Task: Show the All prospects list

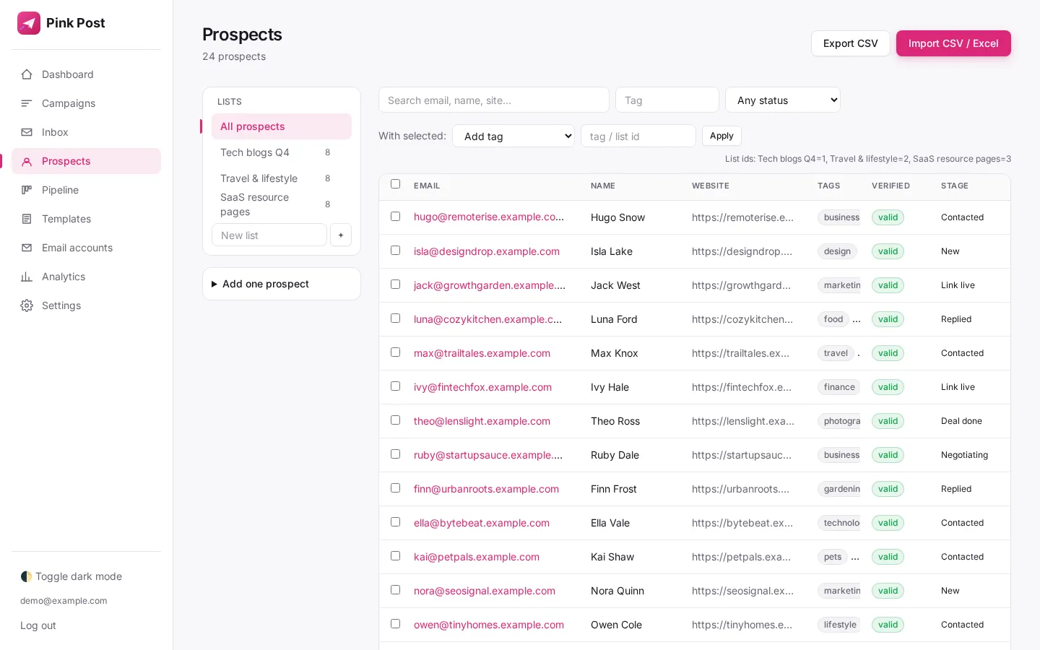Action: pos(282,126)
